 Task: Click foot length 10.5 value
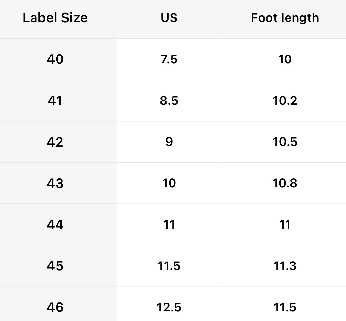[285, 142]
